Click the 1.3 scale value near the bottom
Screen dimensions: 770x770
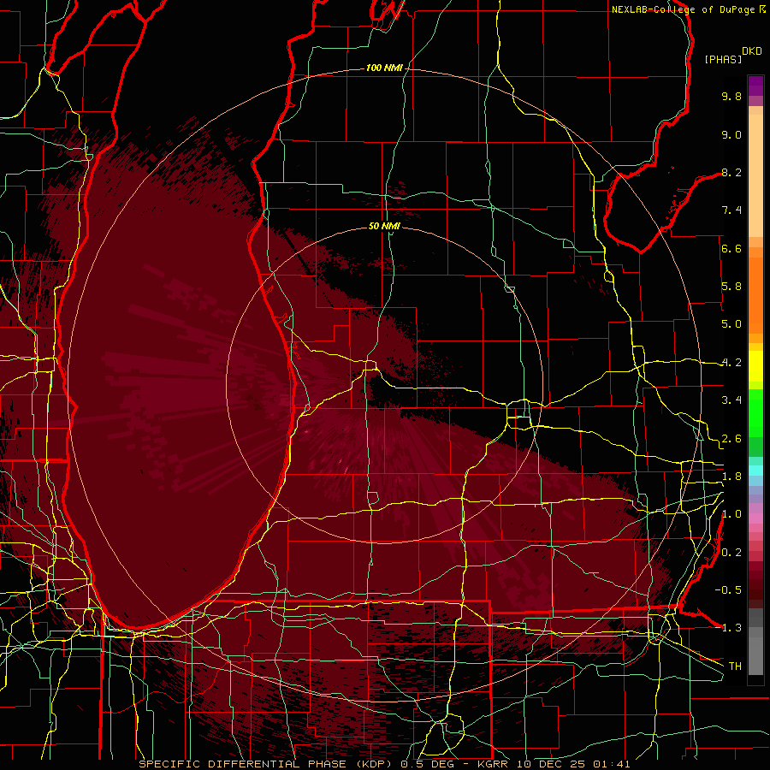point(731,628)
